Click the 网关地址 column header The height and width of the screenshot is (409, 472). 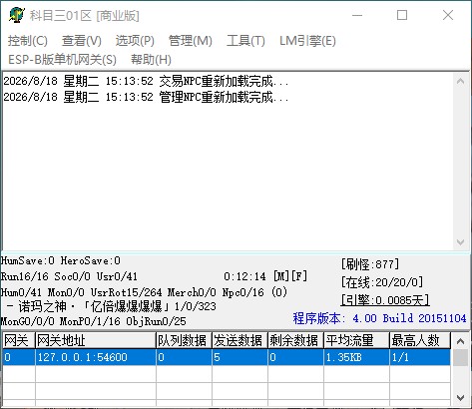pyautogui.click(x=96, y=340)
